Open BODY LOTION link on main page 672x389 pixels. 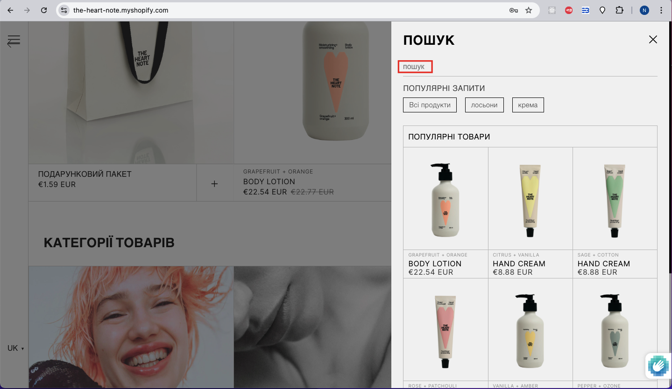coord(269,181)
